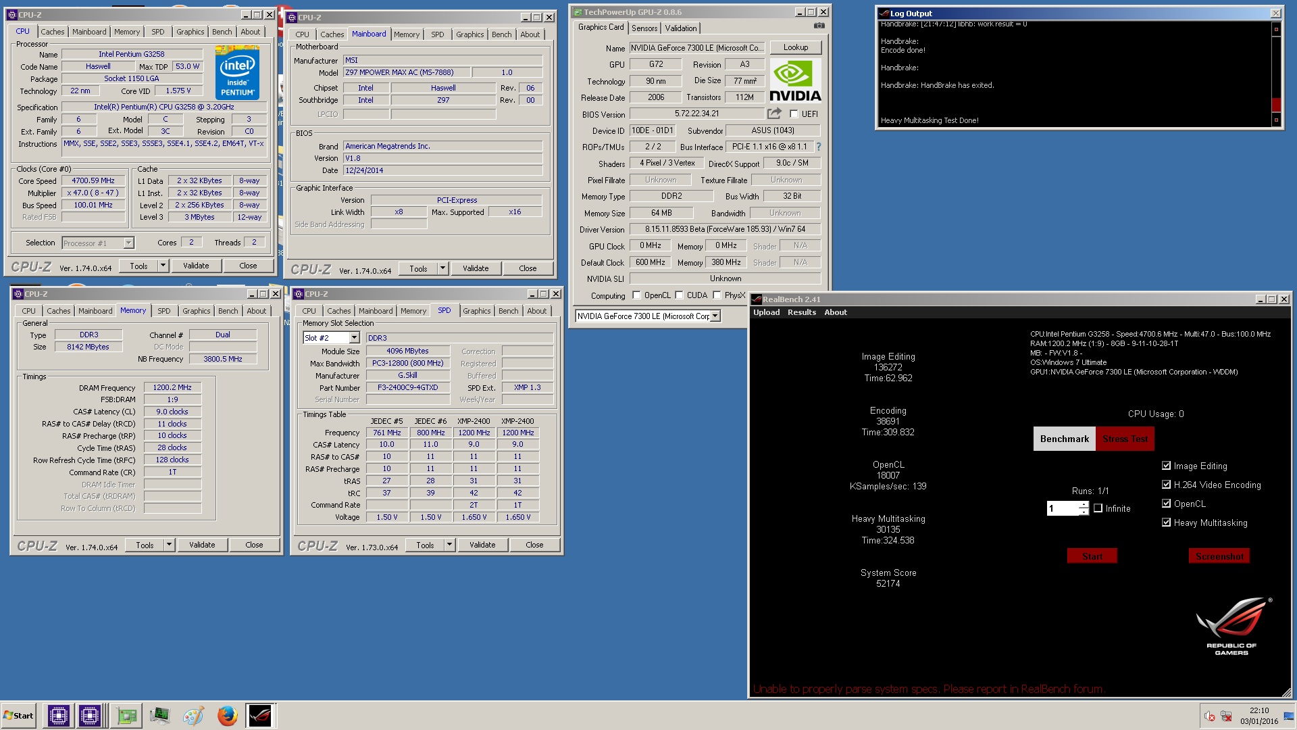Click the red Screenshot button
This screenshot has width=1297, height=730.
(x=1219, y=556)
